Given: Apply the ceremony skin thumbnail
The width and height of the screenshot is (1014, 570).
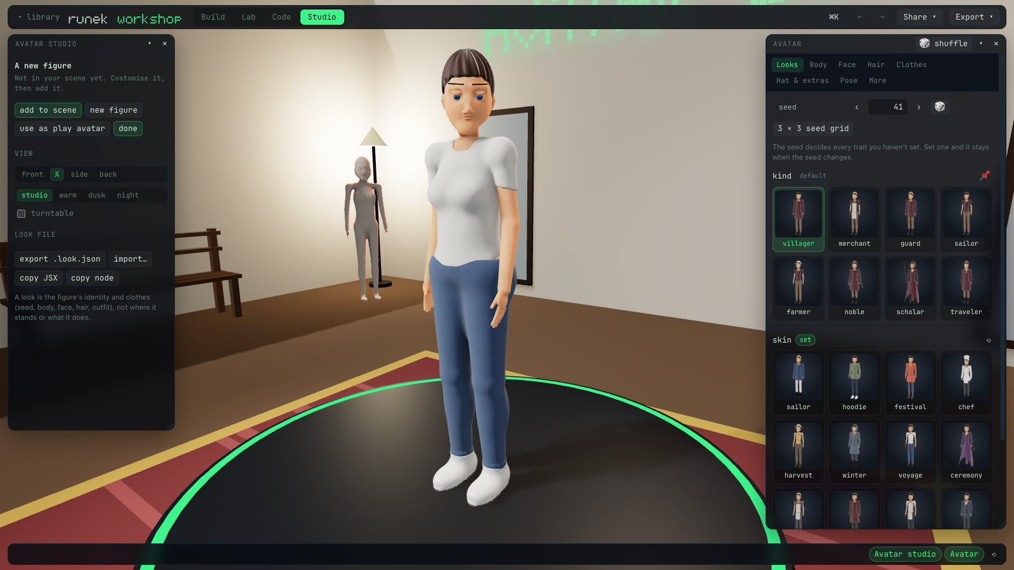Looking at the screenshot, I should (966, 451).
